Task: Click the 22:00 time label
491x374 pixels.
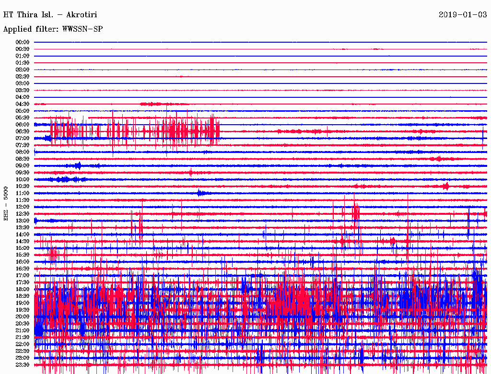Action: pos(23,344)
